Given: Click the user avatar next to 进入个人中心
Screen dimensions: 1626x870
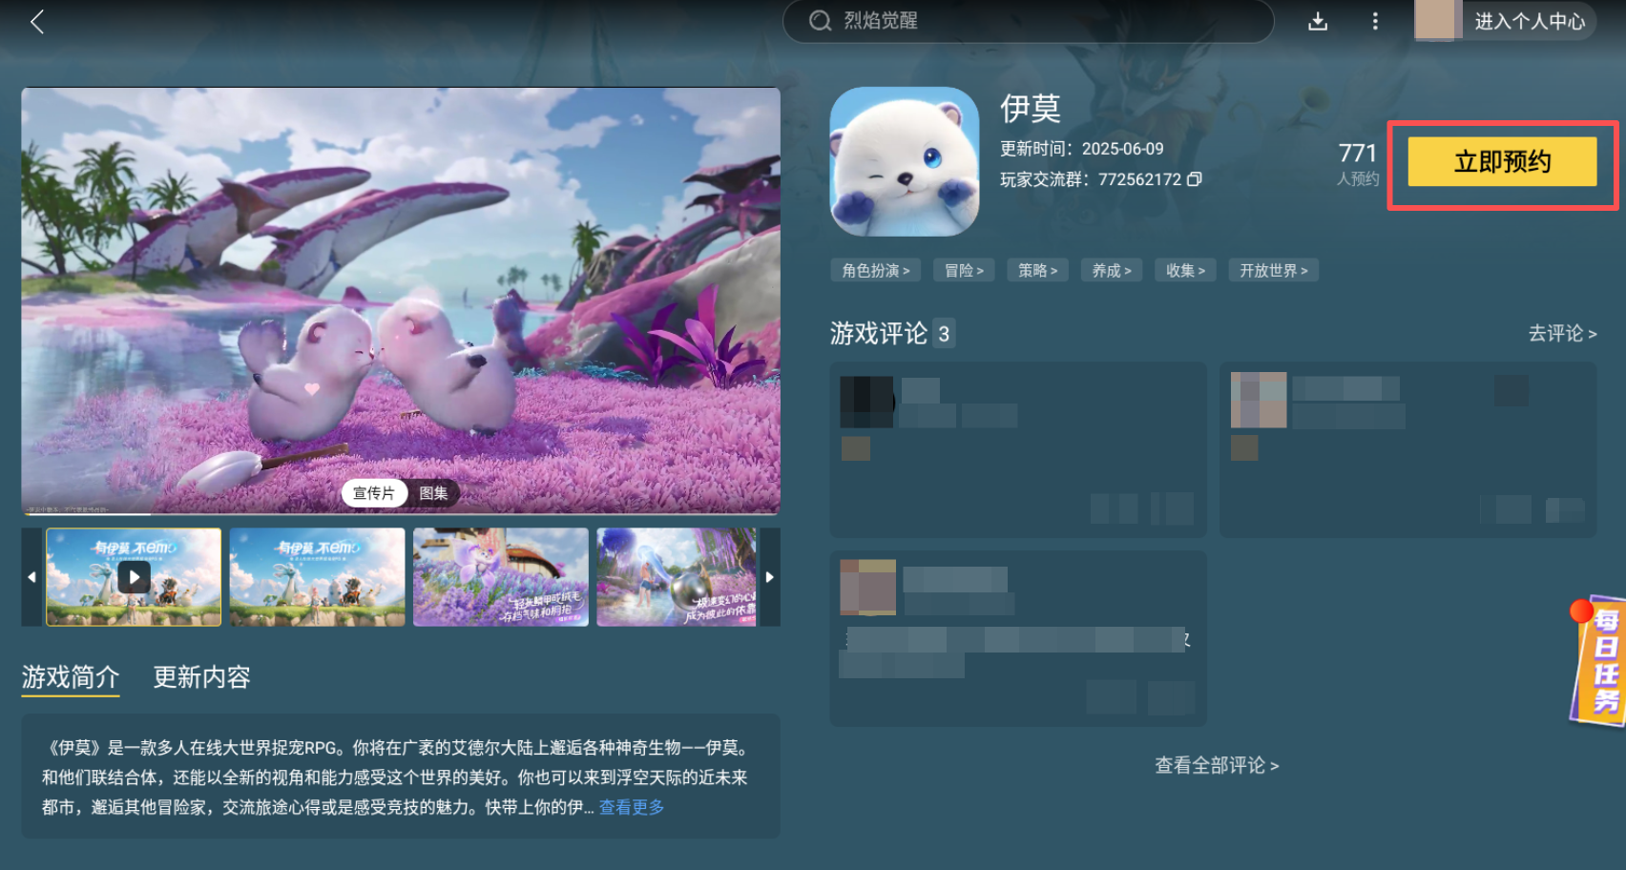Looking at the screenshot, I should click(x=1435, y=20).
